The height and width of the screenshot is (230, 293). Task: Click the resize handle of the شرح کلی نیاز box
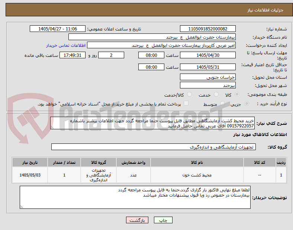[x=52, y=127]
